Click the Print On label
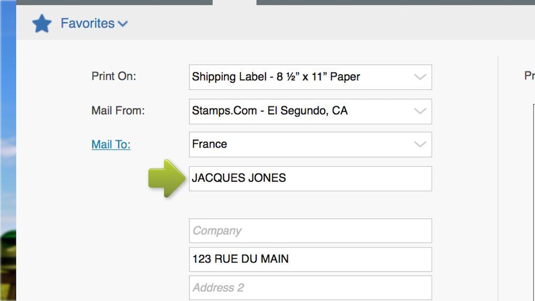 coord(114,76)
